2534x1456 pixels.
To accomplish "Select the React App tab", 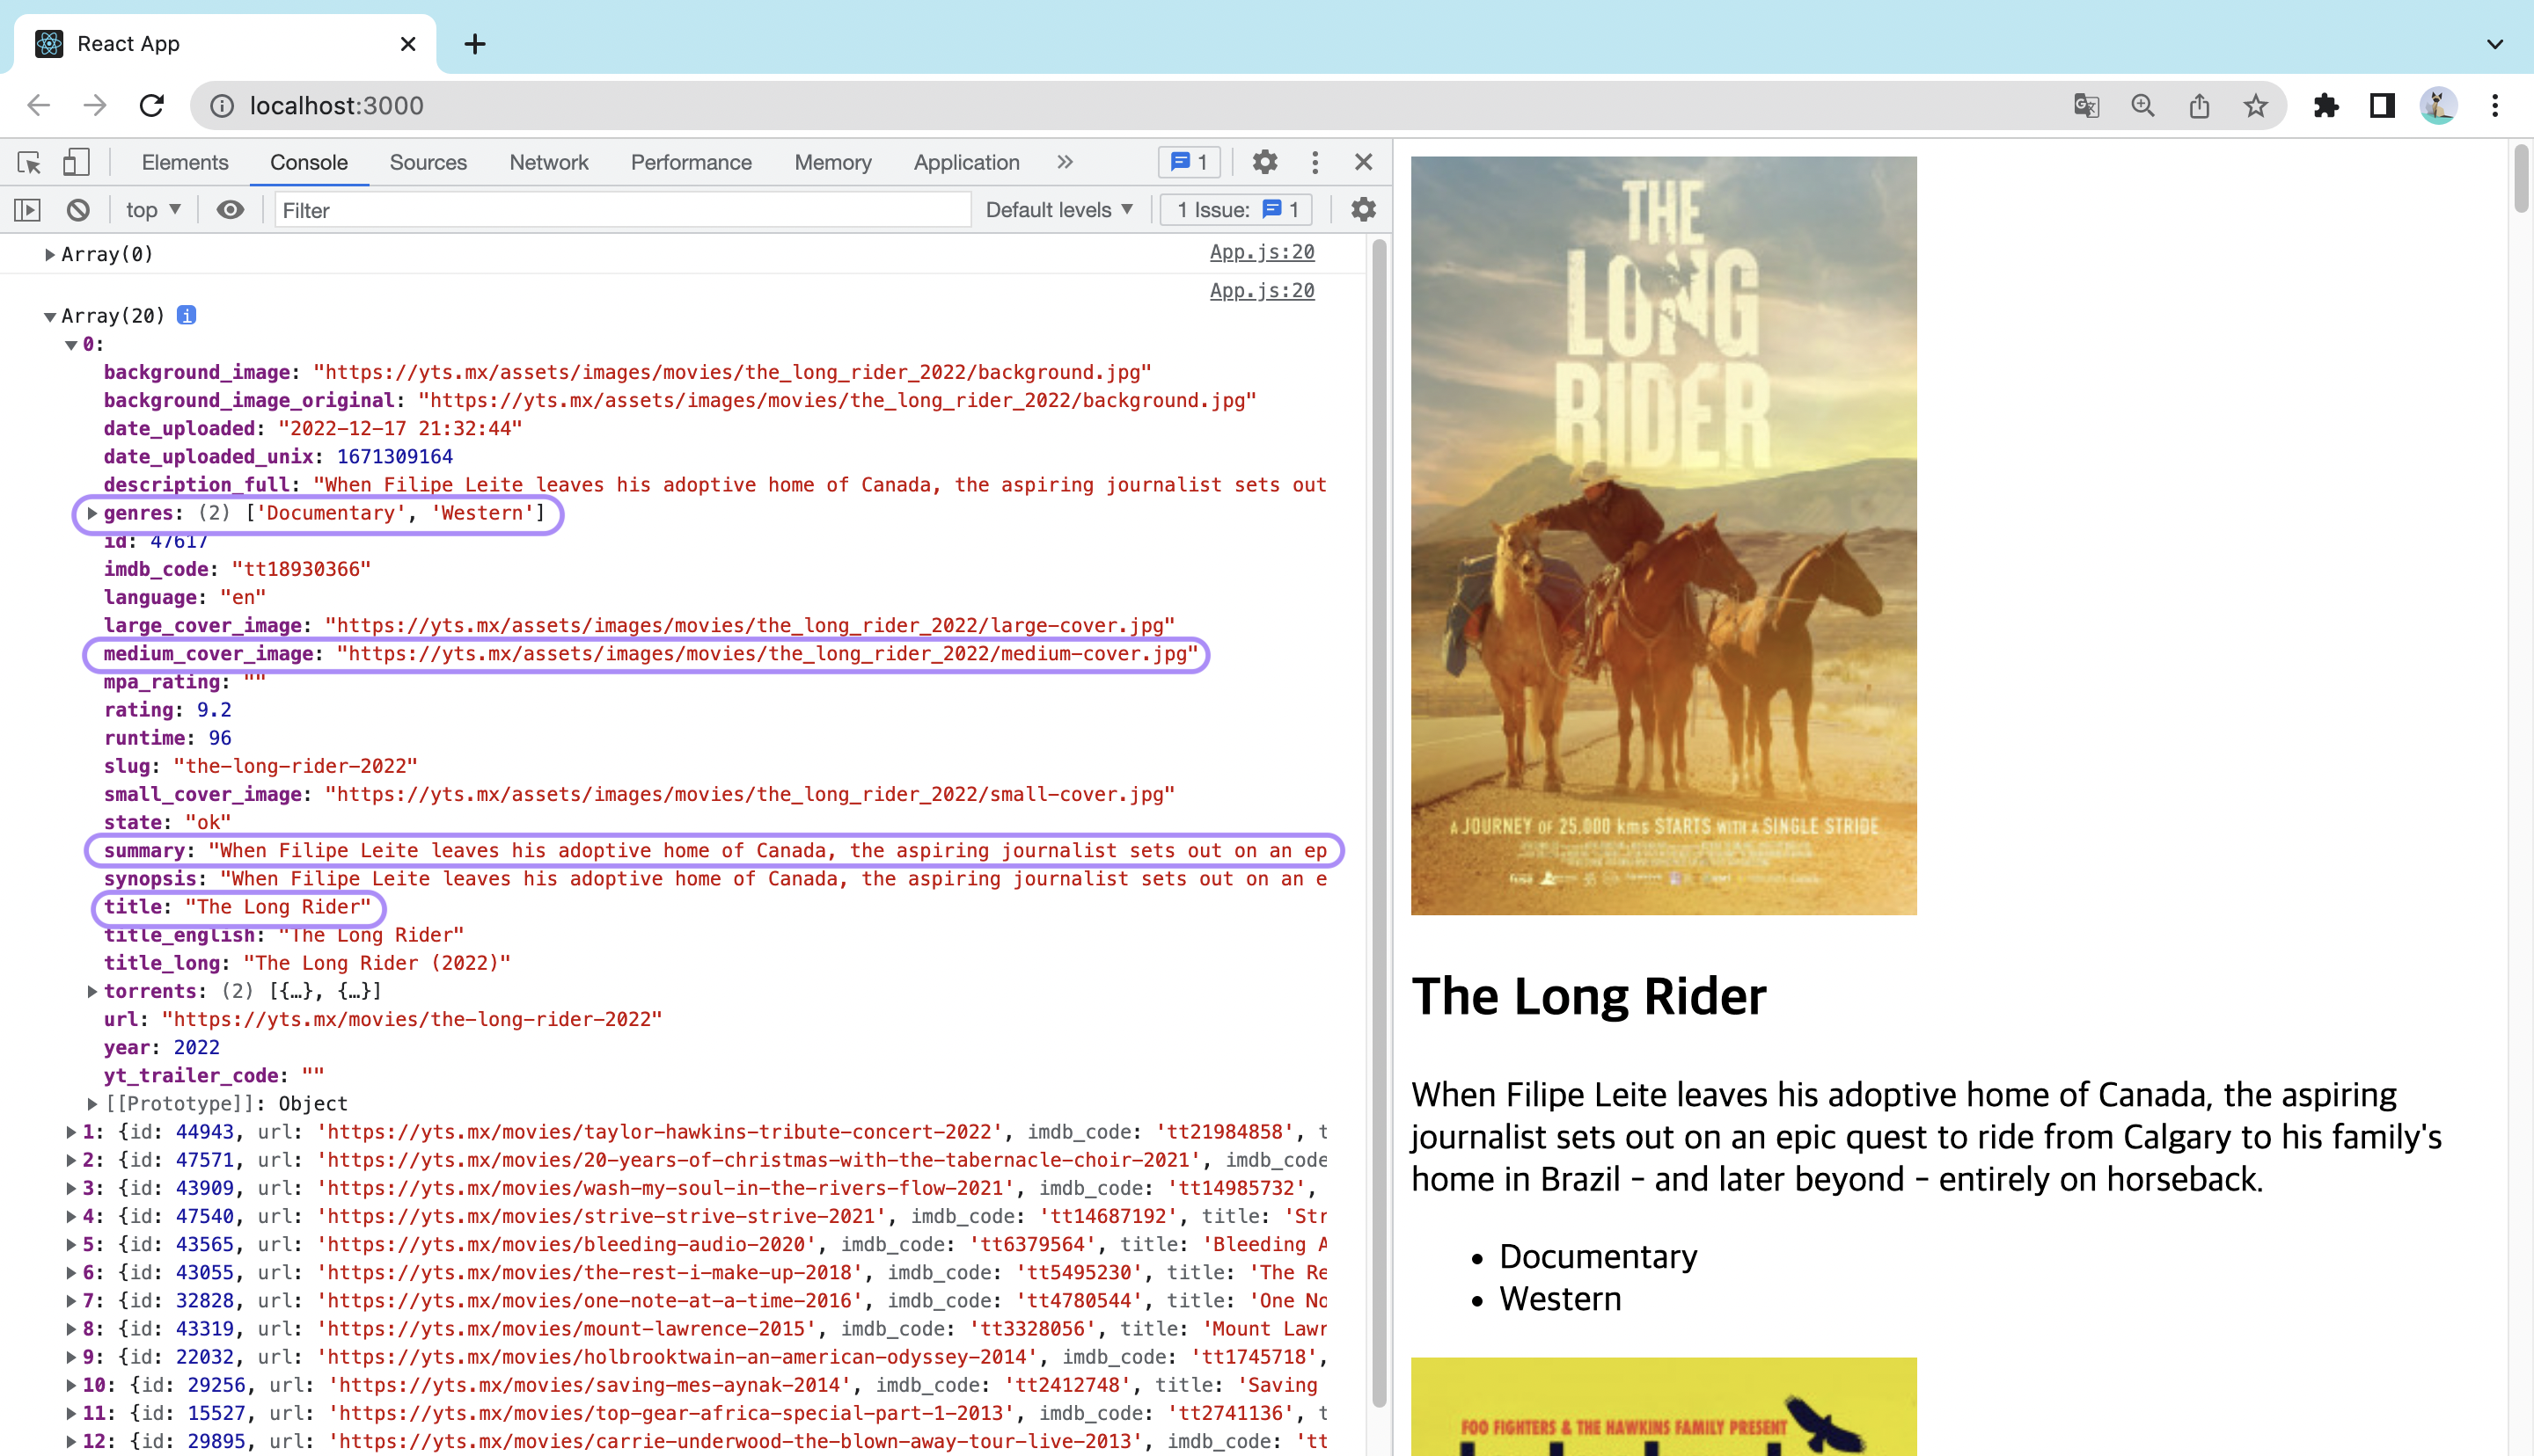I will 225,44.
